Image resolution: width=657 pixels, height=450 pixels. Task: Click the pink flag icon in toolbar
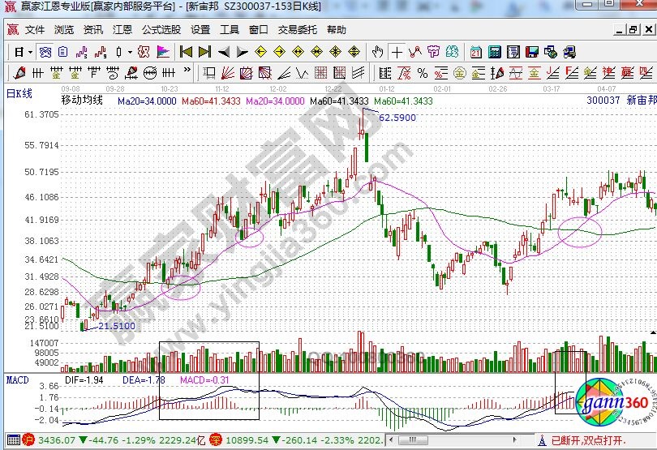163,51
